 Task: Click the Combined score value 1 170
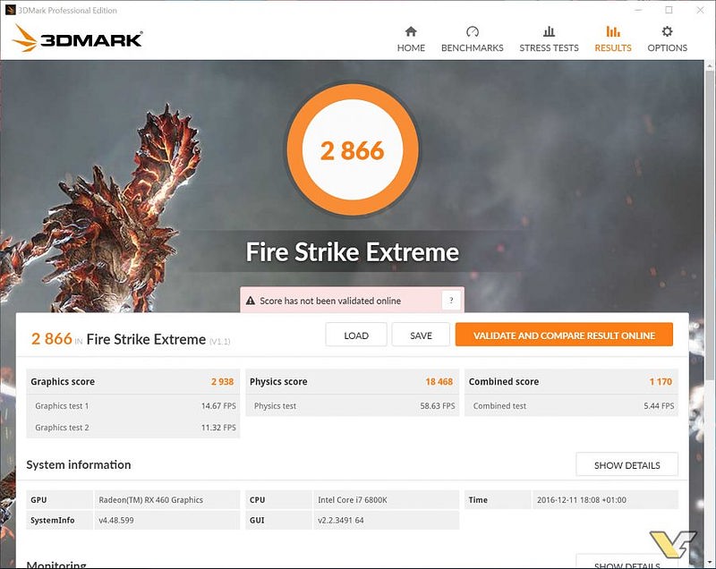pos(661,381)
